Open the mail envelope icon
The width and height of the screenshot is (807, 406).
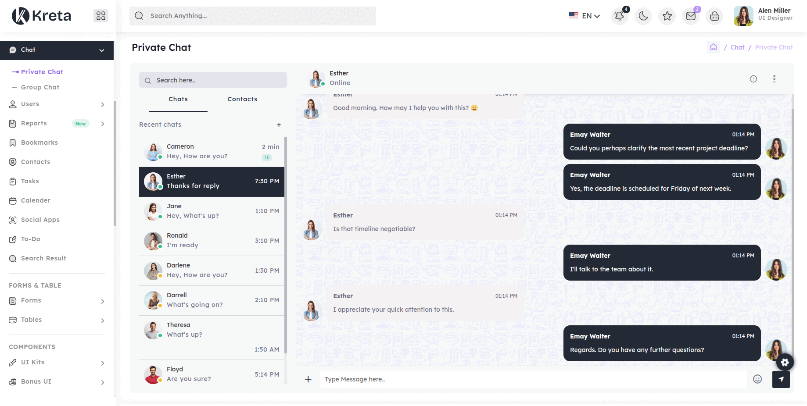tap(691, 16)
